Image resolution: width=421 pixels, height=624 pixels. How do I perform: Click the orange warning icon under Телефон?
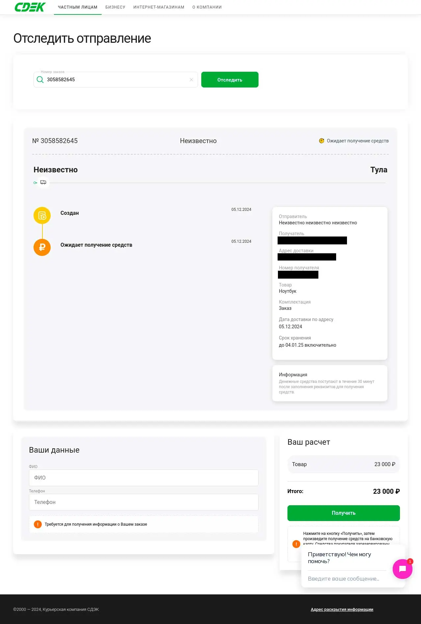pyautogui.click(x=38, y=524)
